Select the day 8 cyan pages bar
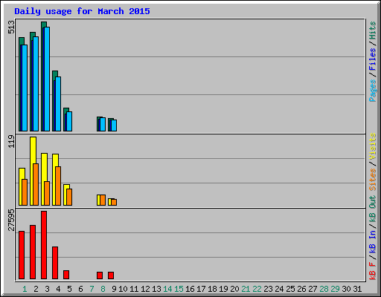Image resolution: width=381 pixels, height=297 pixels. point(103,124)
